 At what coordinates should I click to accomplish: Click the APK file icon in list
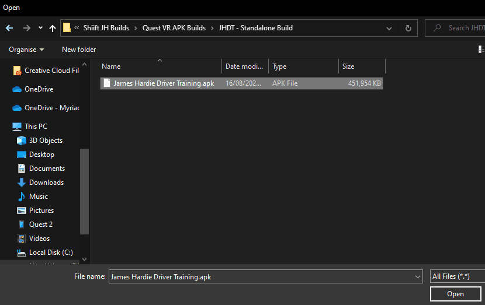pyautogui.click(x=107, y=83)
